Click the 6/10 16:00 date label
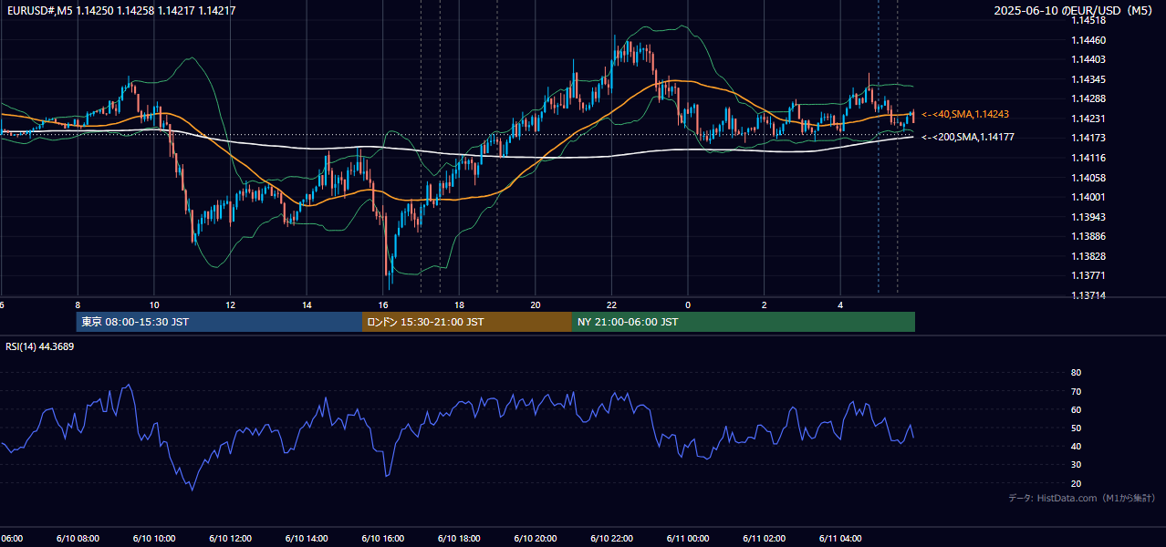 pos(383,539)
